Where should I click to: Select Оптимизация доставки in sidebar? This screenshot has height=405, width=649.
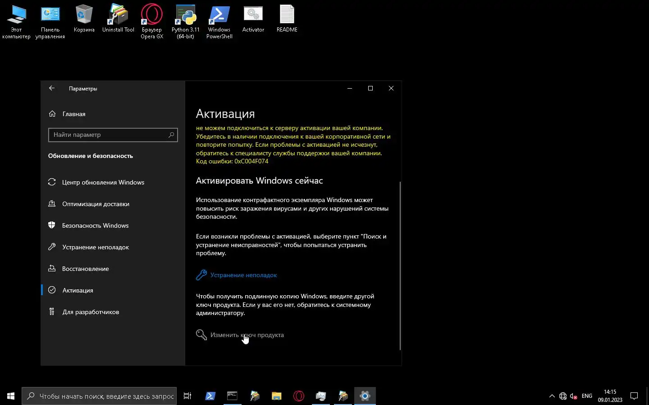(113, 204)
